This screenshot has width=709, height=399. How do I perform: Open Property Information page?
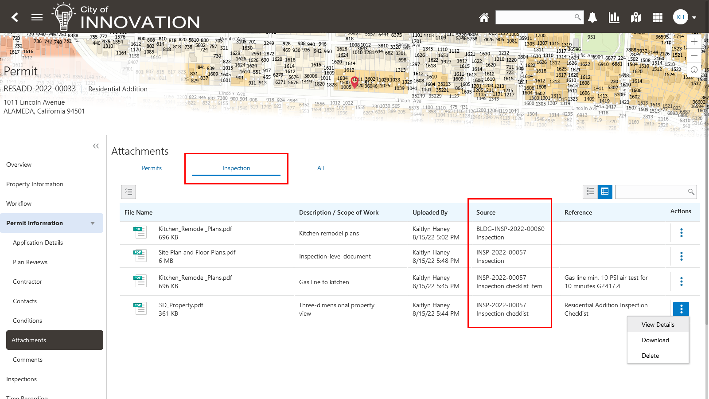pos(35,184)
